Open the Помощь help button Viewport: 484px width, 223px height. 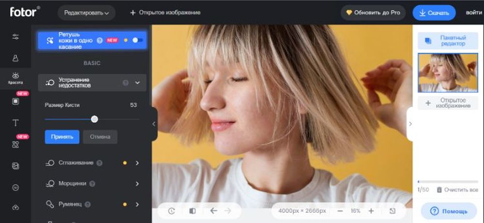pyautogui.click(x=449, y=211)
